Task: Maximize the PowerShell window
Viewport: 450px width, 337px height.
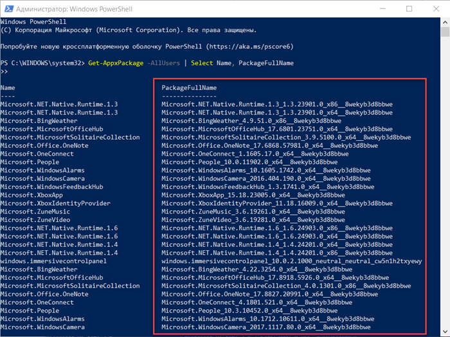Action: coord(410,9)
